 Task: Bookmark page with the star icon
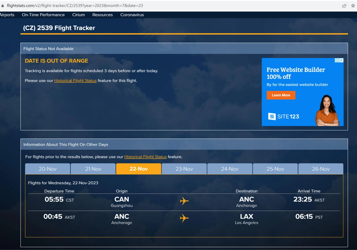(x=353, y=6)
